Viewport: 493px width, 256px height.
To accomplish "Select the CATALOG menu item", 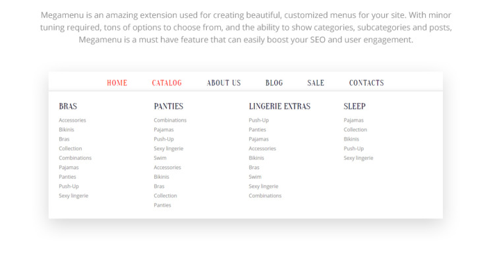I will pos(167,83).
